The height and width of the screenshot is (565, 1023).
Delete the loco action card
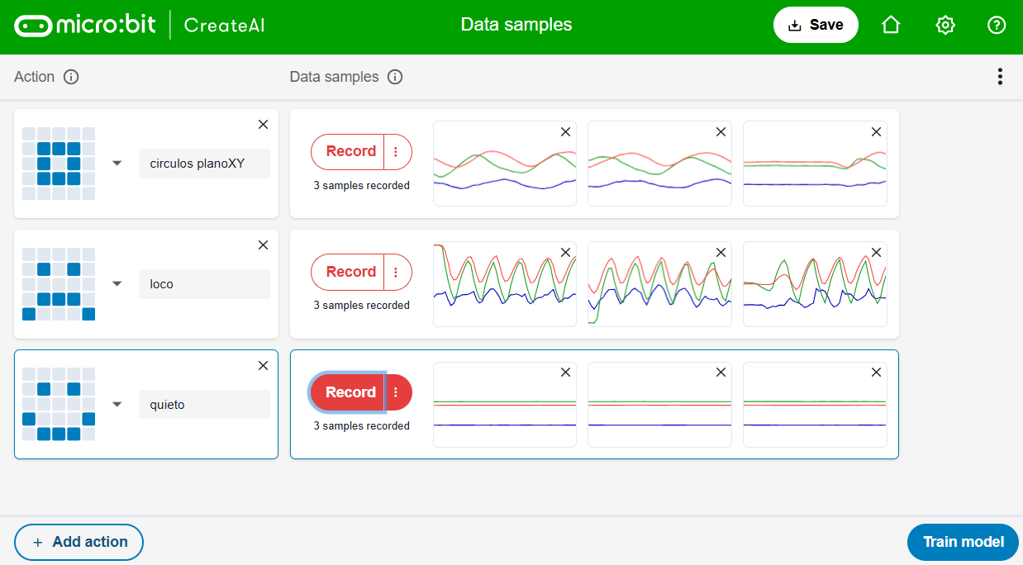[263, 245]
